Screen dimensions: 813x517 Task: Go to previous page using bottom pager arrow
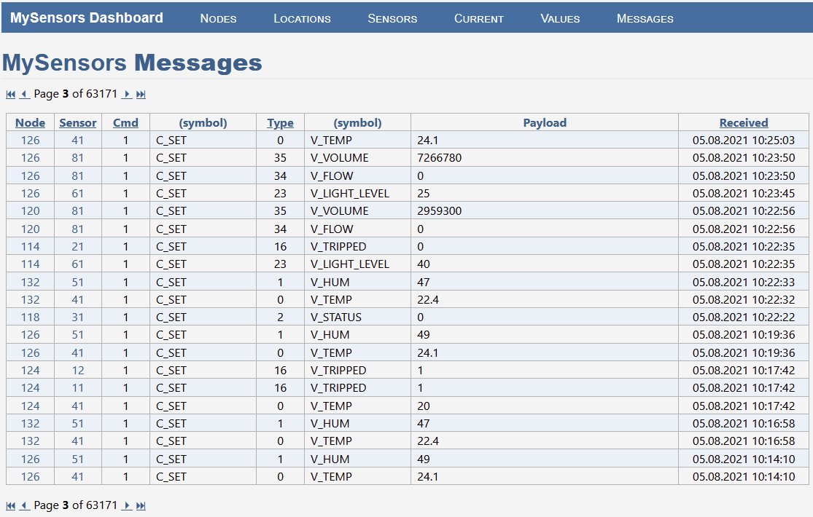[24, 505]
